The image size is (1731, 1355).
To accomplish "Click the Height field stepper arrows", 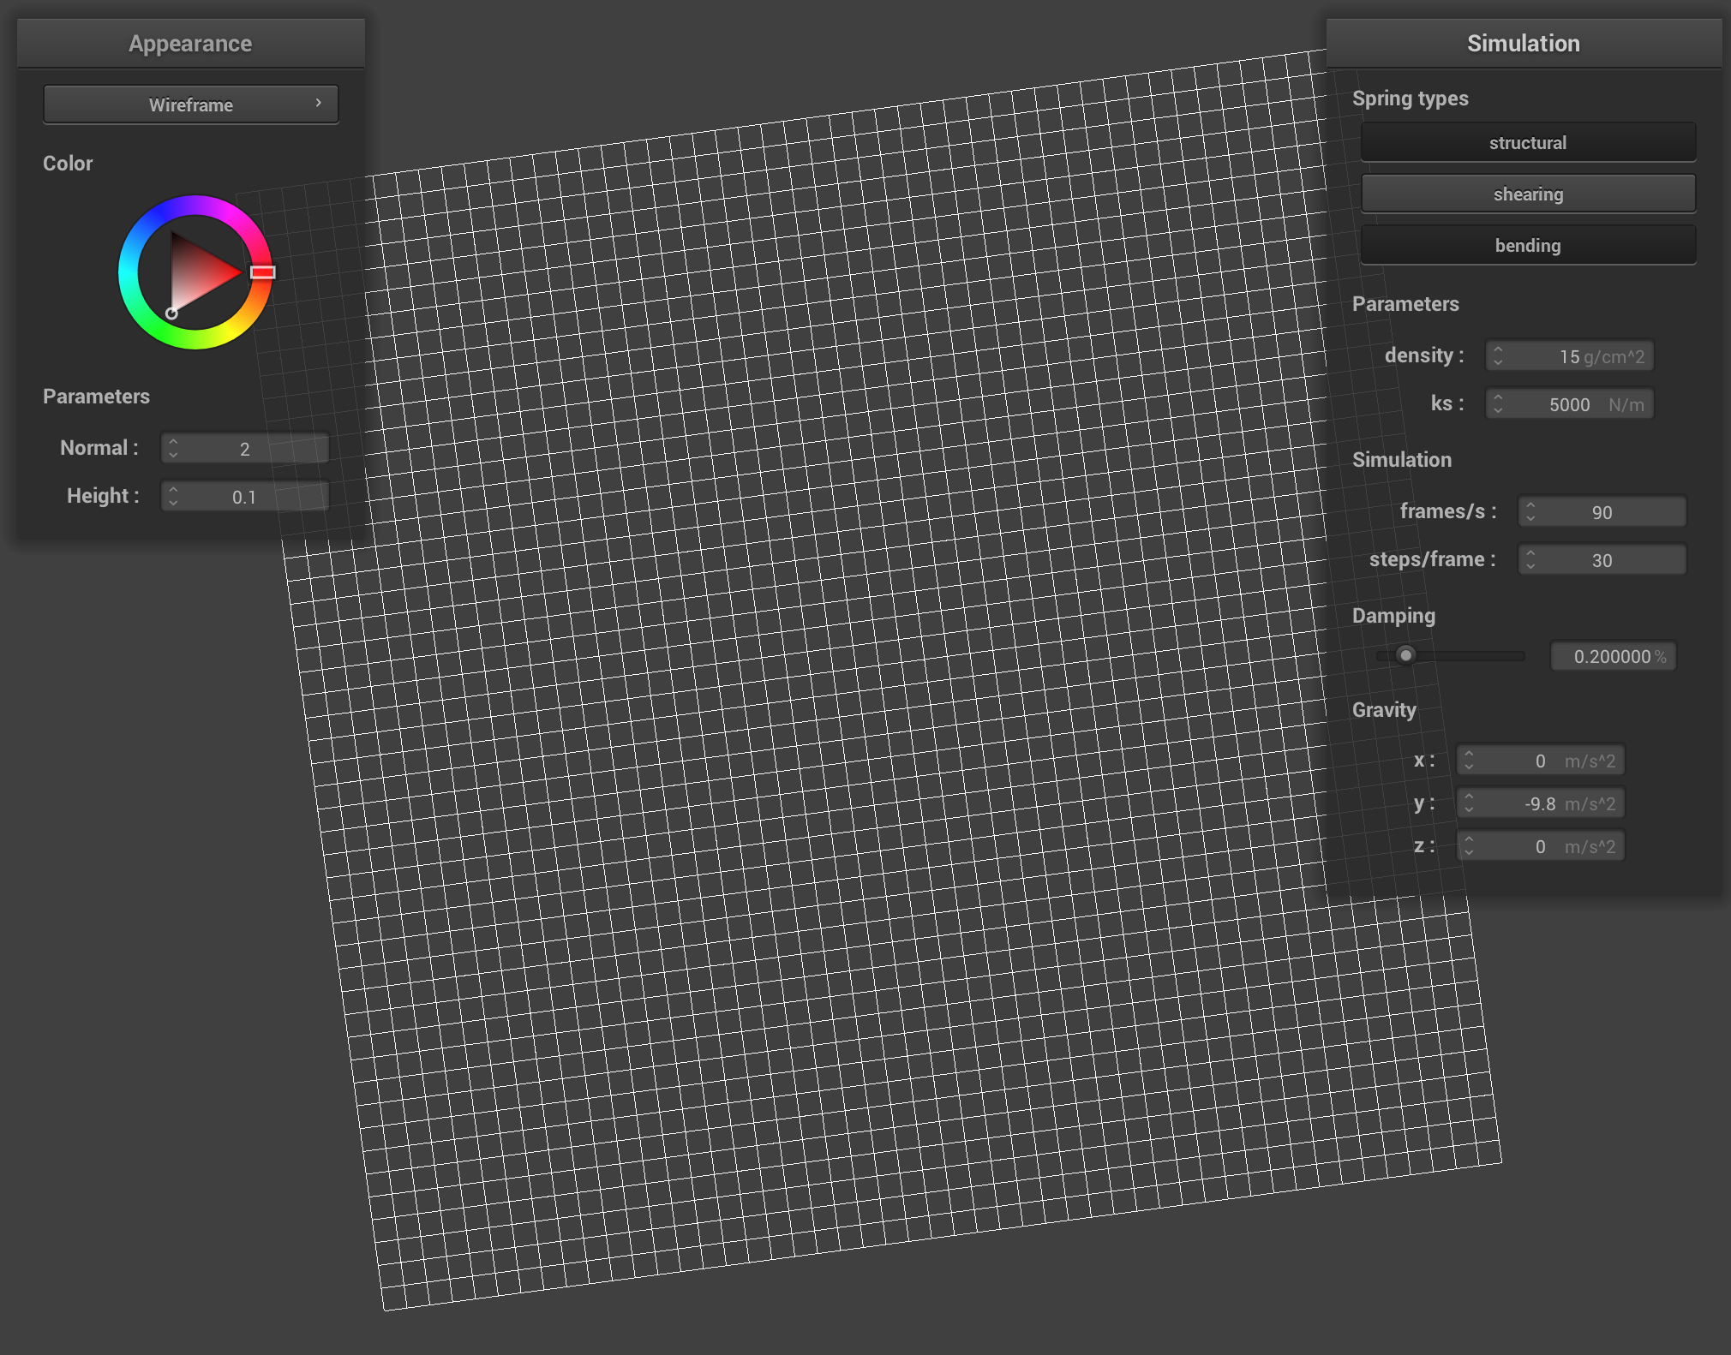I will tap(173, 496).
